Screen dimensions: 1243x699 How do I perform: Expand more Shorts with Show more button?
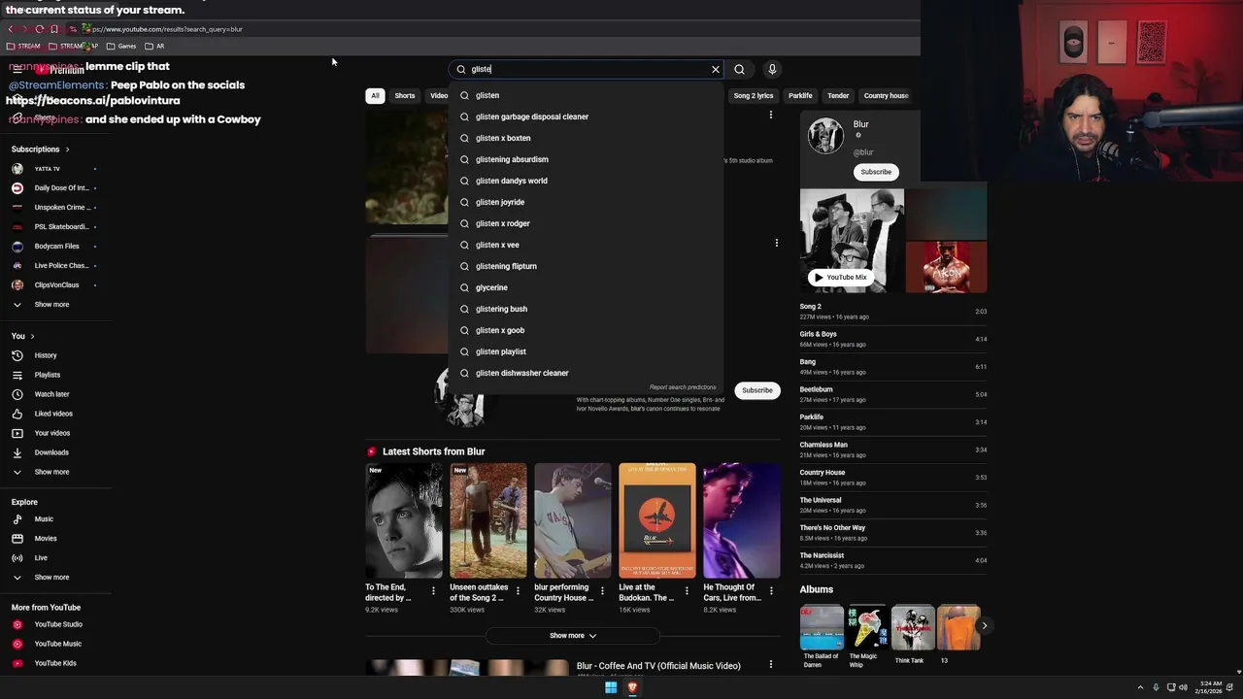tap(573, 636)
